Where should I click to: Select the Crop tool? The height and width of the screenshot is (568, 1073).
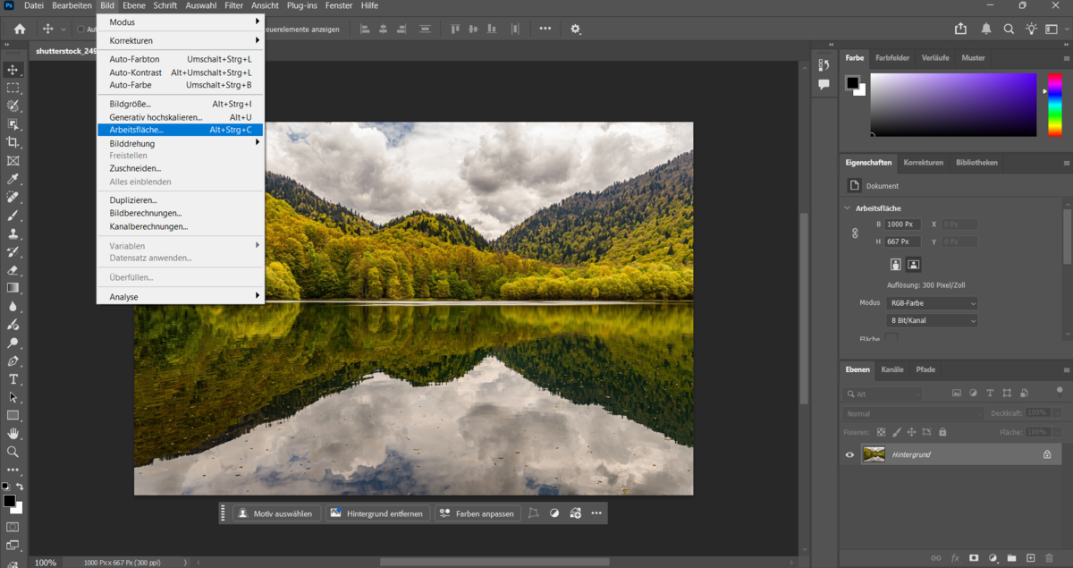coord(13,141)
